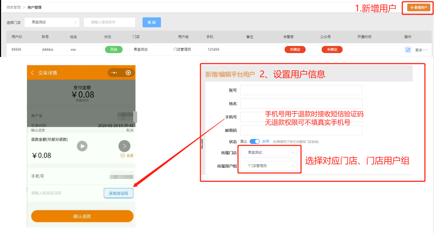Screen dimensions: 434x237
Task: Open the 所属门店 dropdown
Action: 269,153
